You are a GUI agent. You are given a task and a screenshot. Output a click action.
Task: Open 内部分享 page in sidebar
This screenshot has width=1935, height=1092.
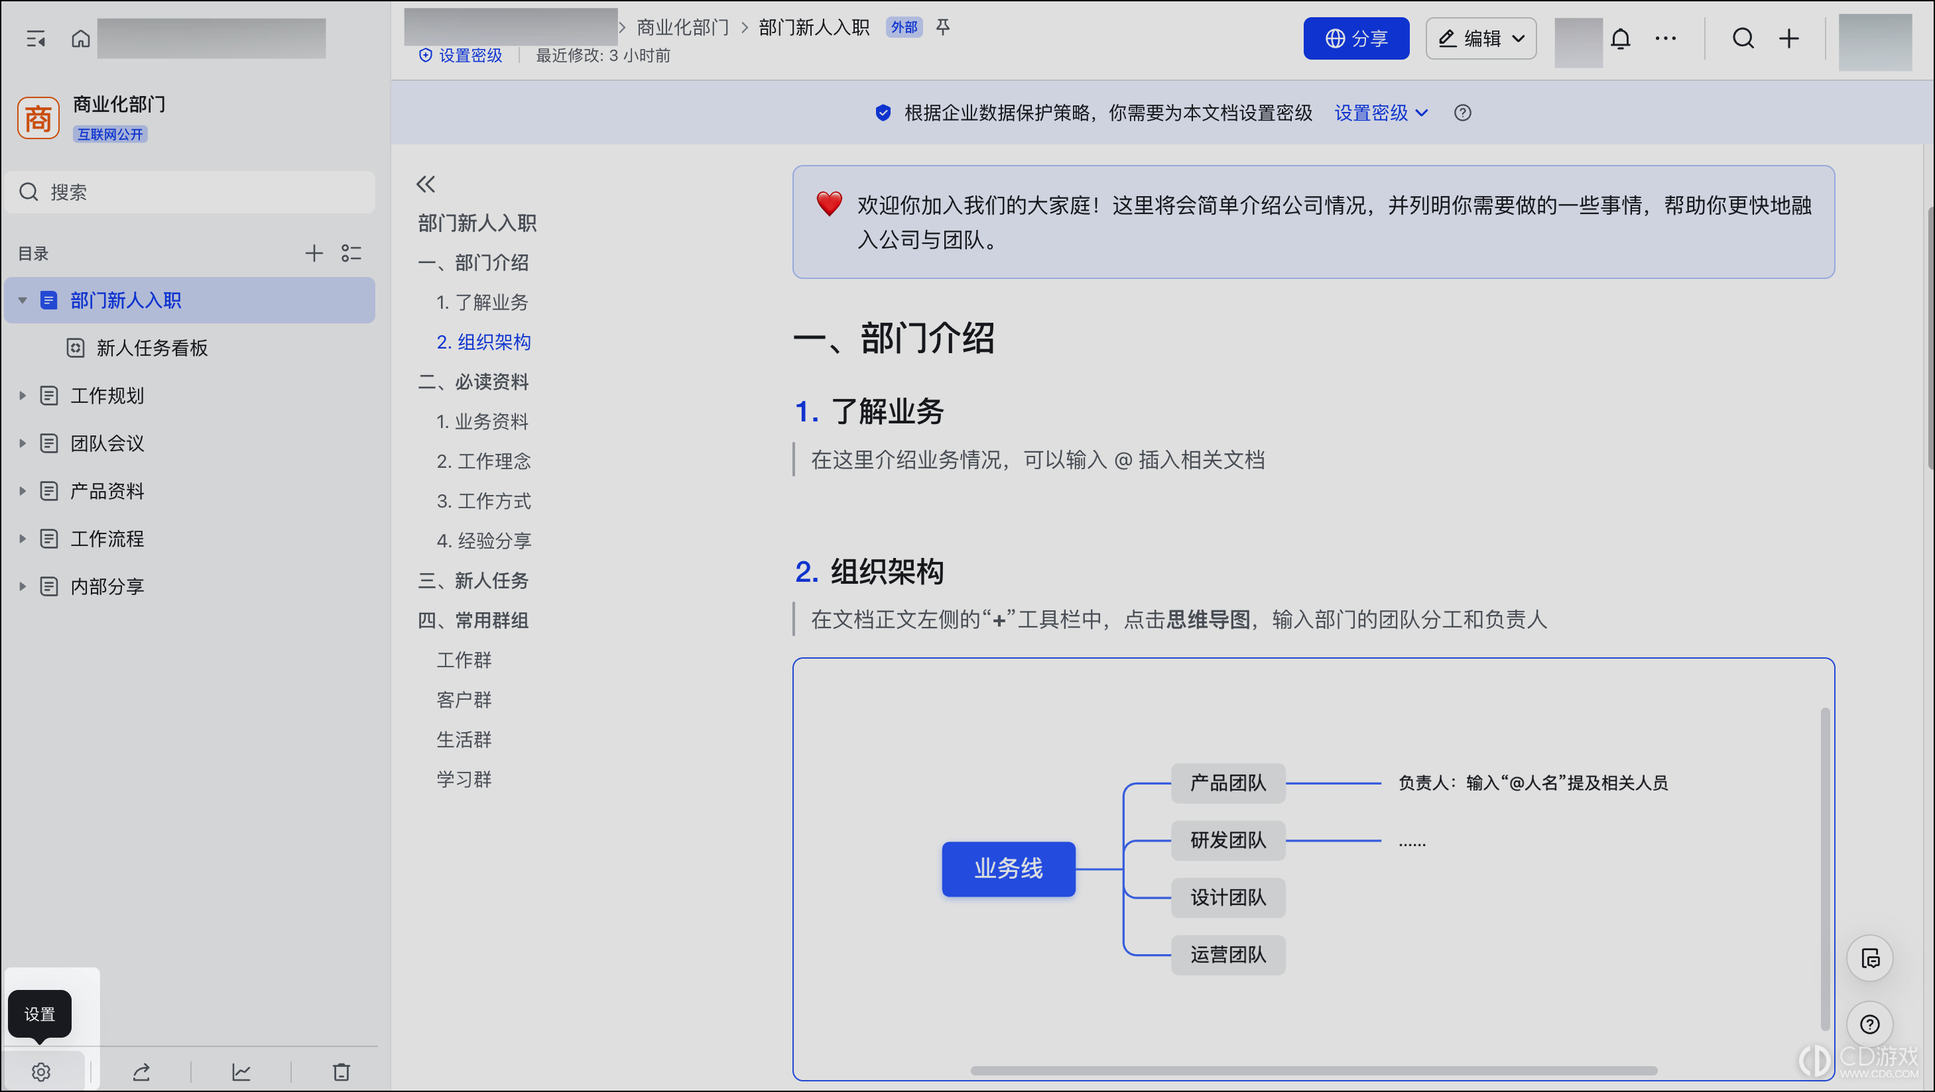pos(107,586)
